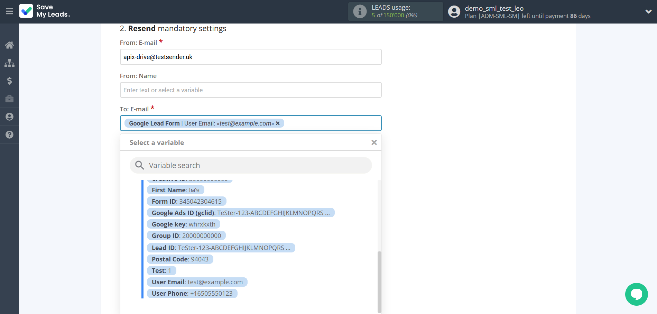Select the User Phone variable

pos(192,293)
